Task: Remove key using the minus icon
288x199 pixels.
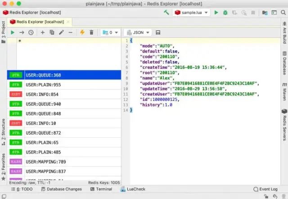Action: click(71, 33)
